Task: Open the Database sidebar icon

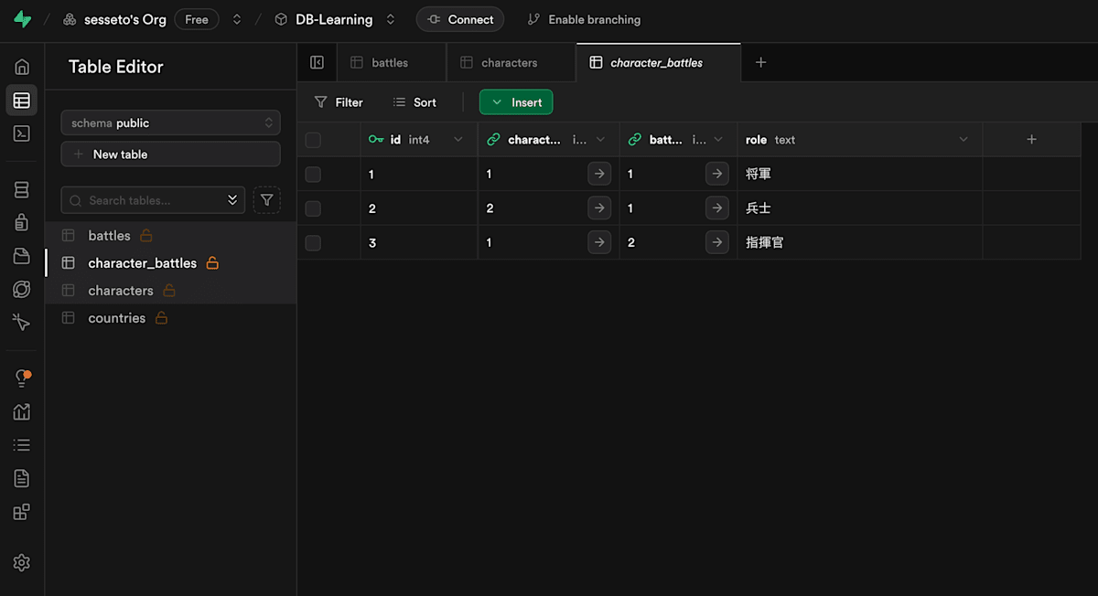Action: (22, 190)
